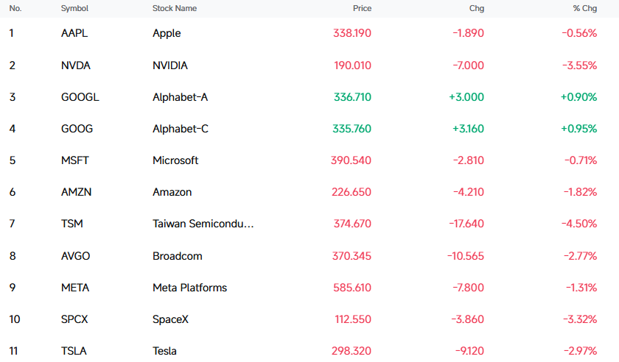This screenshot has height=362, width=619.
Task: Click TSM's -17.640 change value
Action: click(466, 224)
